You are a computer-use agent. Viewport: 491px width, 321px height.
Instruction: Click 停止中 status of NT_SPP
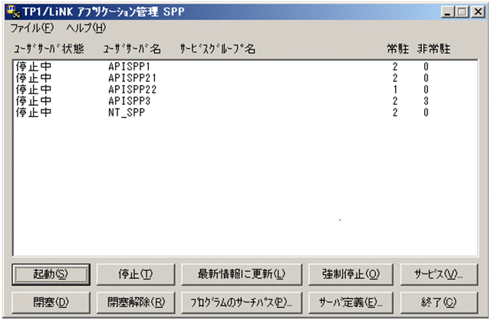point(34,113)
